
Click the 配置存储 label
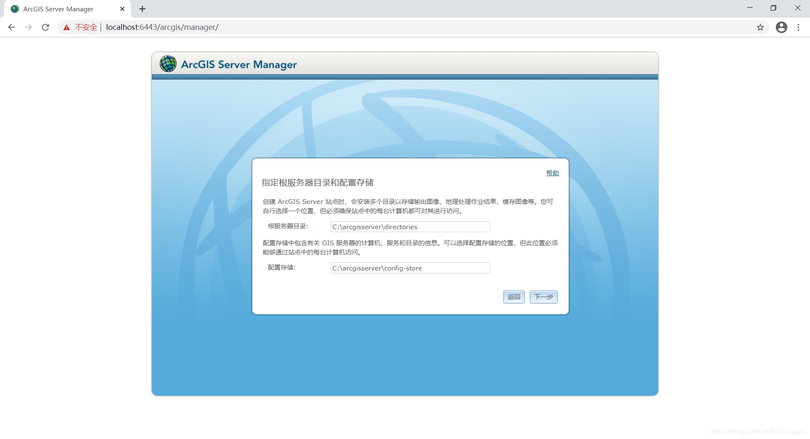pyautogui.click(x=282, y=268)
